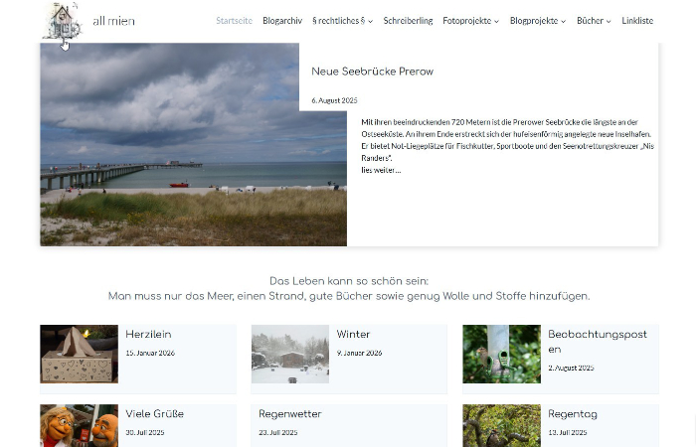
Task: Open the Linkliste page
Action: point(637,21)
